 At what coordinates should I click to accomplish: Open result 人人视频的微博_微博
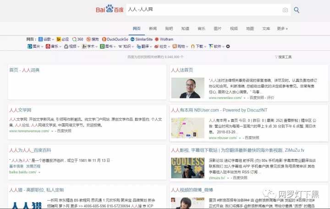[192, 190]
